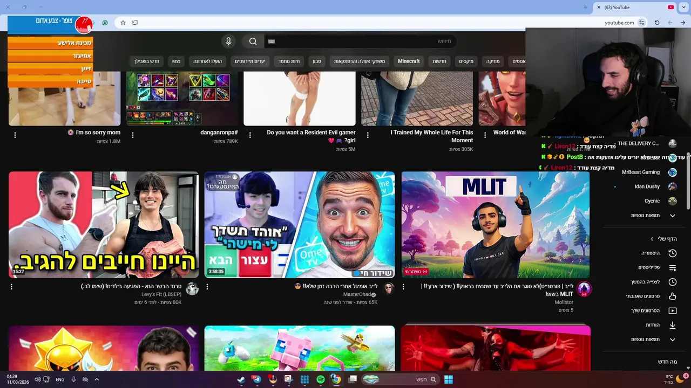This screenshot has height=388, width=691.
Task: Open options menu for 'I Trained My Whole Life' video
Action: point(368,135)
